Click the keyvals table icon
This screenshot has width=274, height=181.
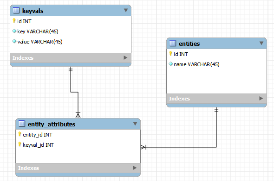pyautogui.click(x=16, y=10)
